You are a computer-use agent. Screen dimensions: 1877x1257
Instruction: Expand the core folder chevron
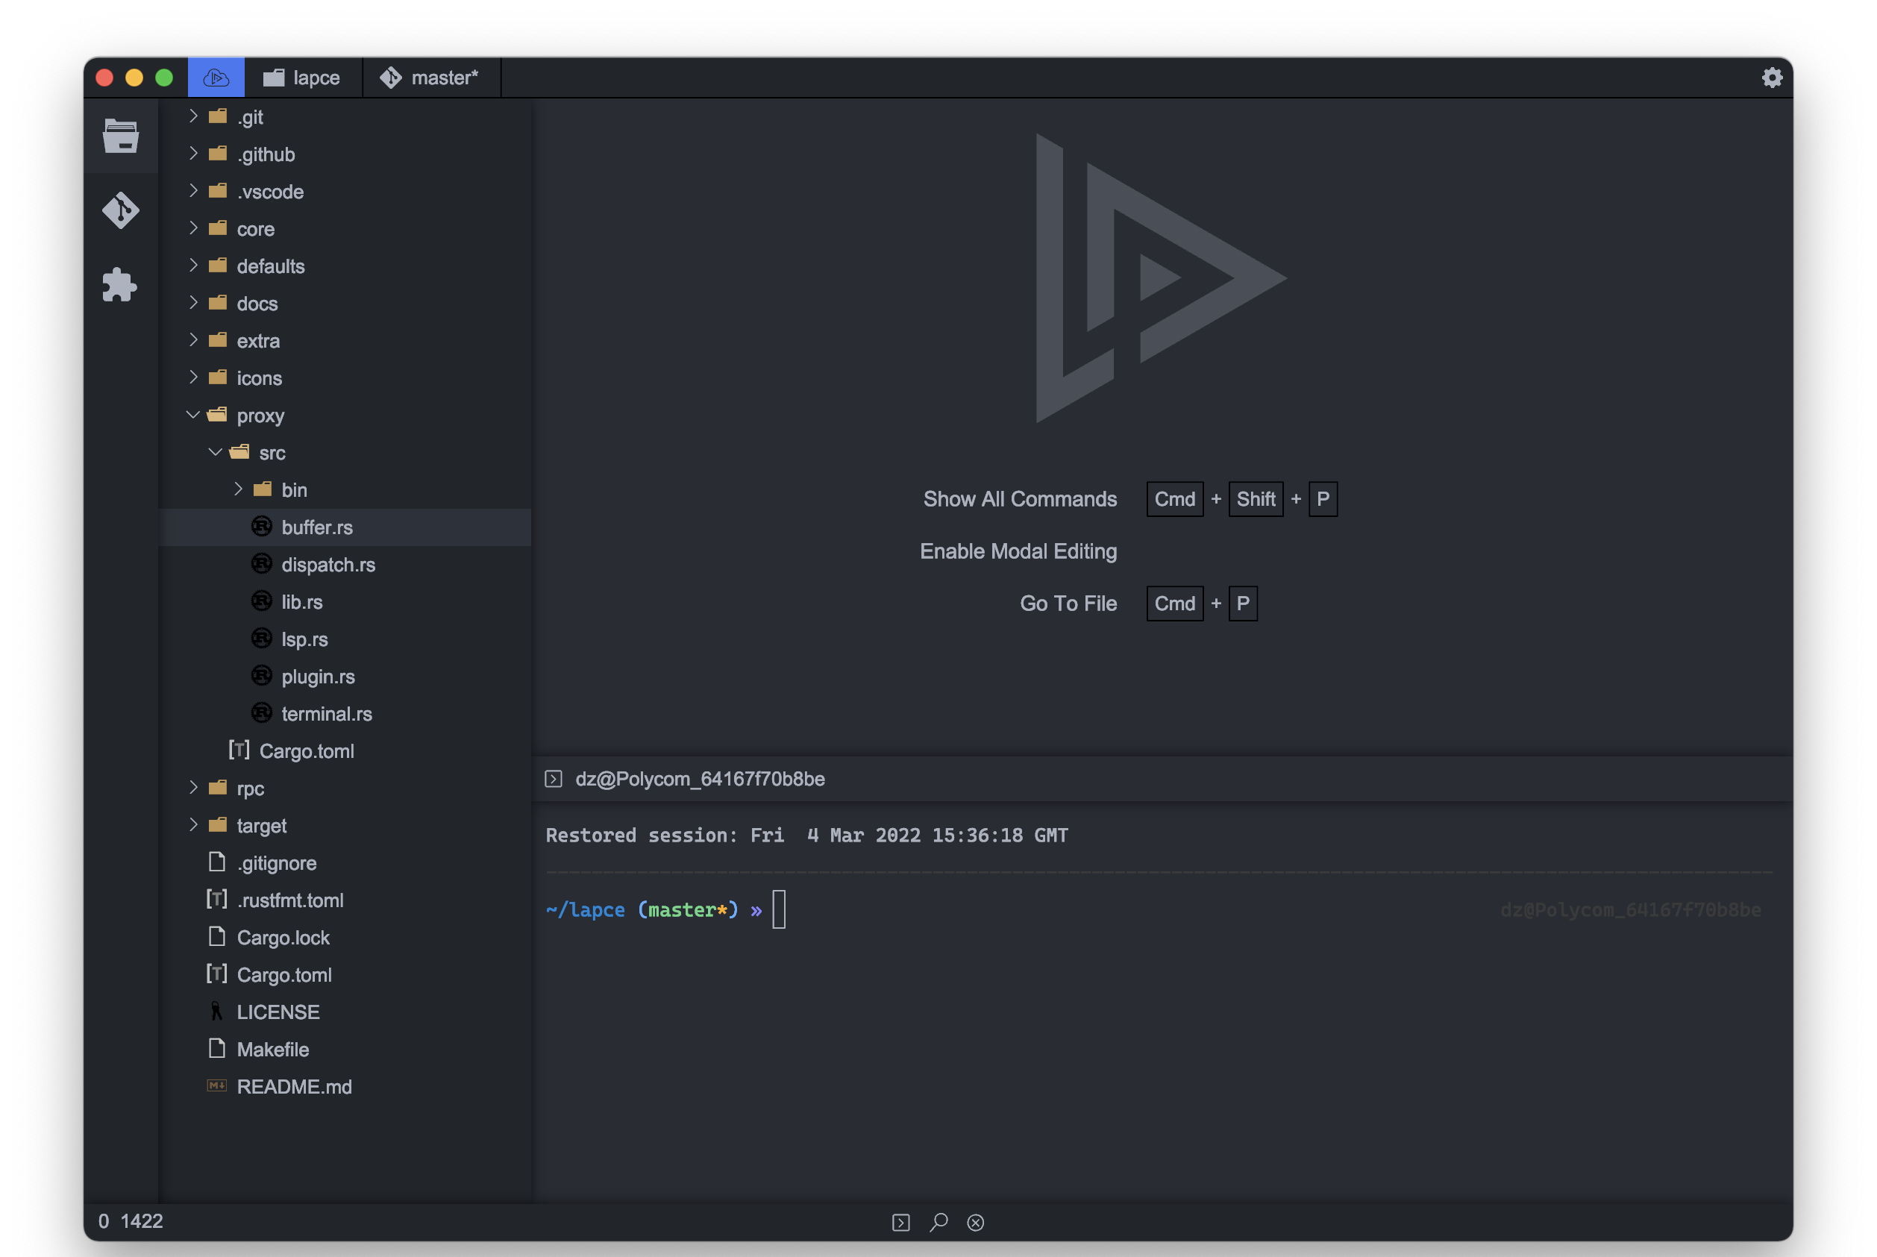193,228
